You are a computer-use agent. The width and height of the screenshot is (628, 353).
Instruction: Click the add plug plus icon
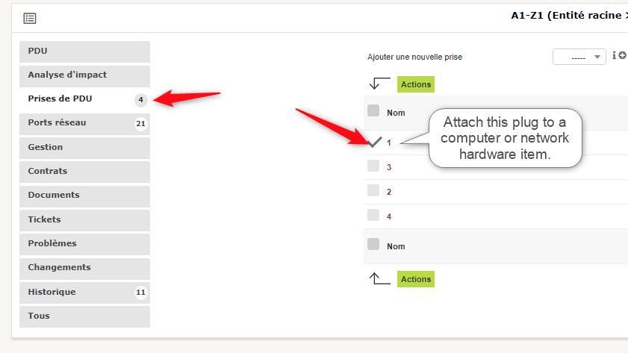pos(622,56)
